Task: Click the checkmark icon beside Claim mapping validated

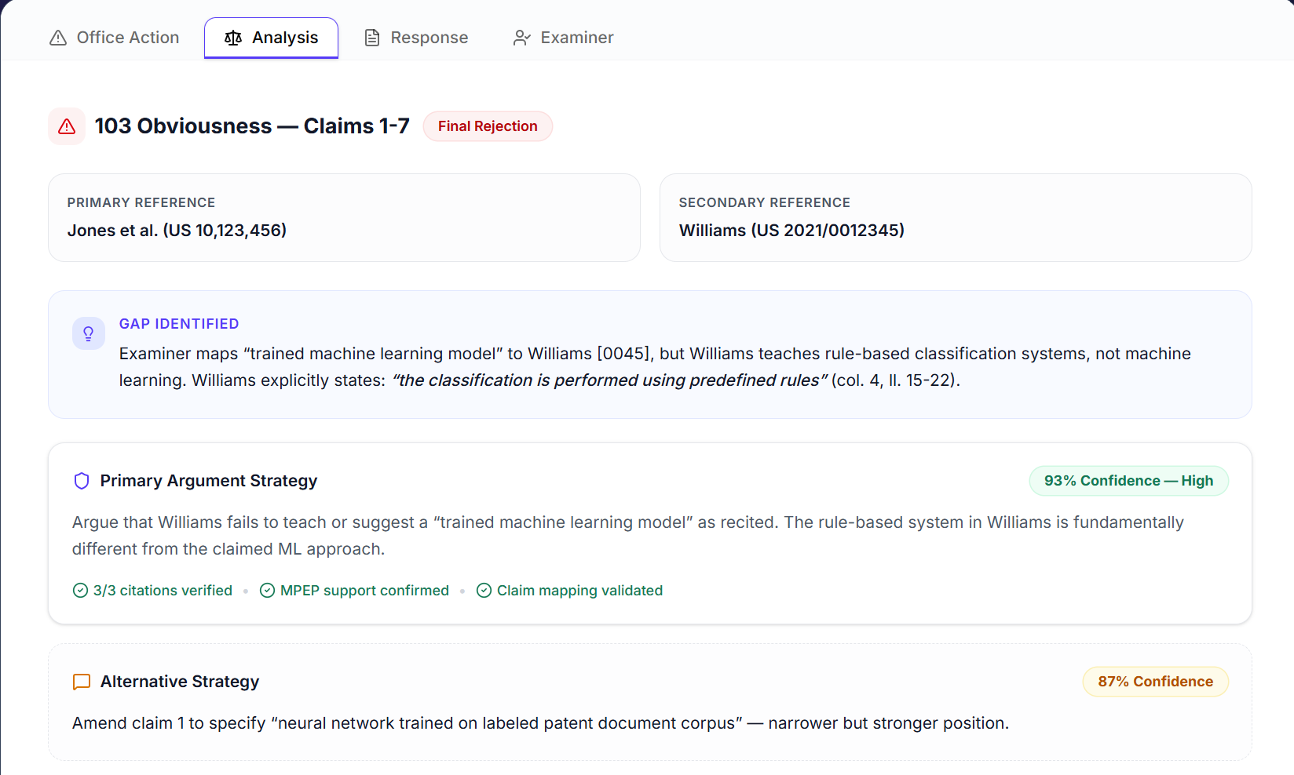Action: (484, 591)
